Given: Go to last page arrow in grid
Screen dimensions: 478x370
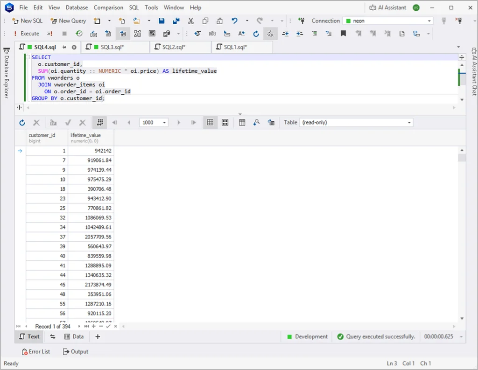Looking at the screenshot, I should pyautogui.click(x=193, y=123).
